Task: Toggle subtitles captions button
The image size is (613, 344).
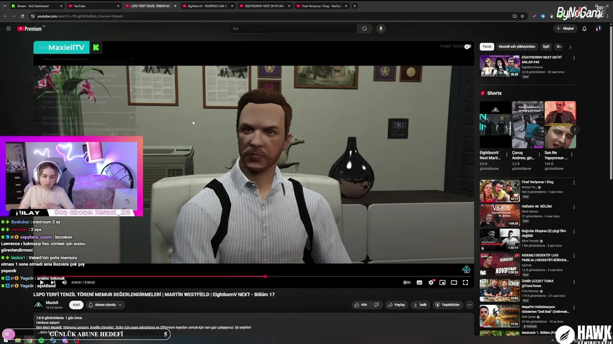Action: pos(420,282)
